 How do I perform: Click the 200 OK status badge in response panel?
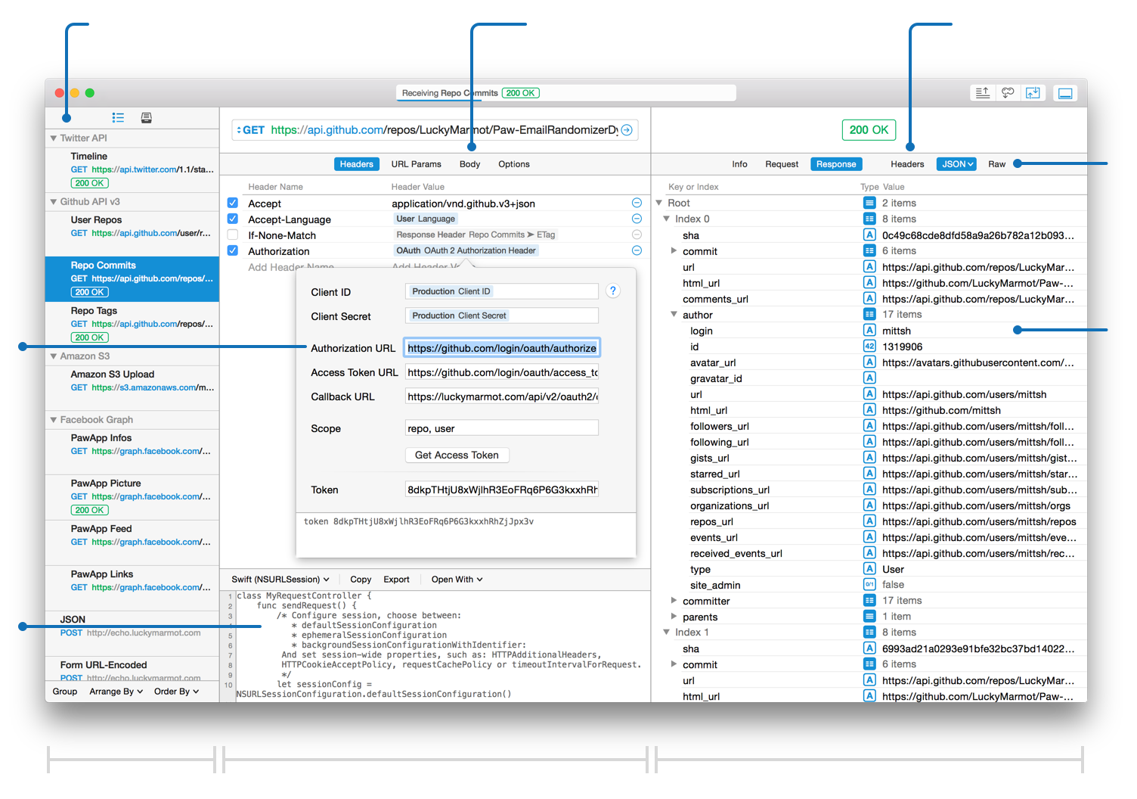(869, 130)
